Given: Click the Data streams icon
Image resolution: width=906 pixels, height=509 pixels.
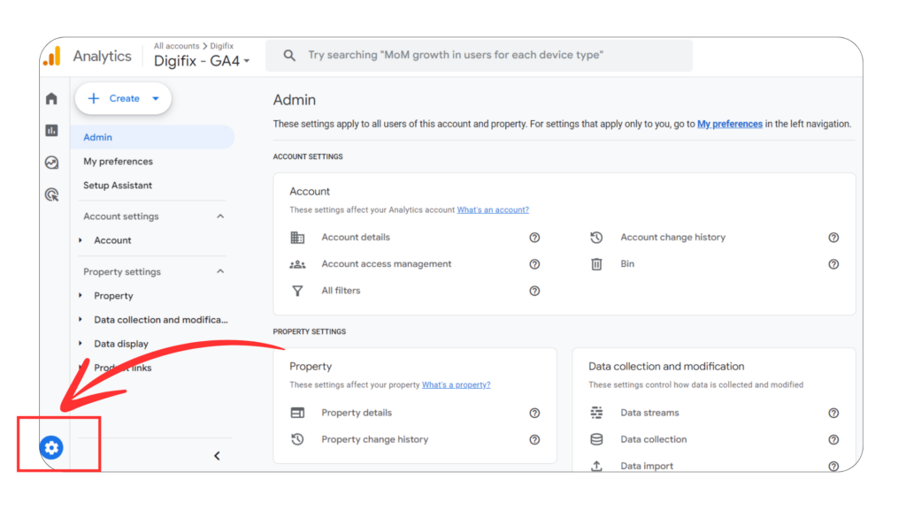Looking at the screenshot, I should [x=596, y=413].
